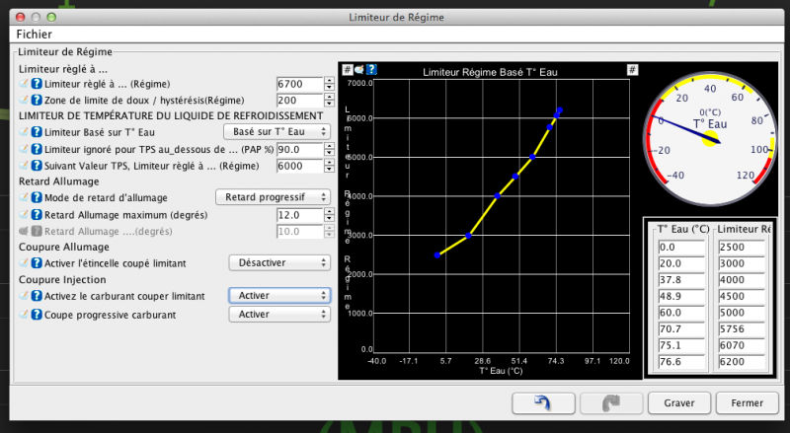
Task: Open help for Activer l'étincelle coupé limitant
Action: tap(37, 262)
